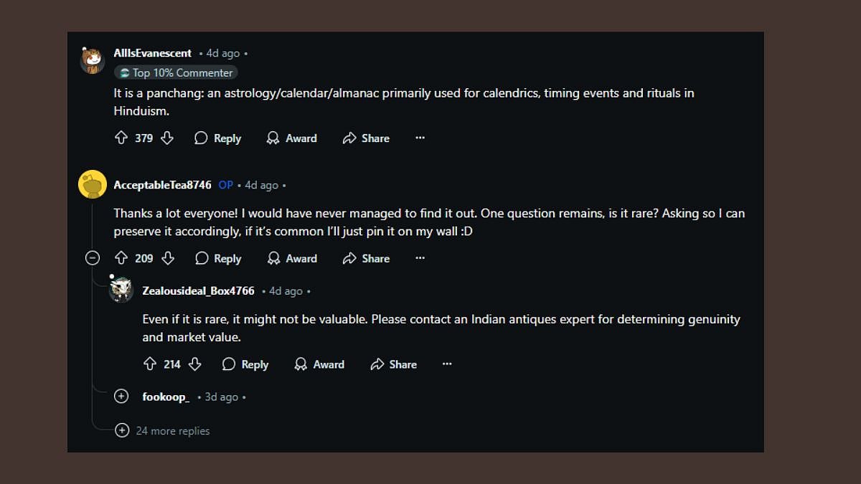Share Zealousideal_Box4766's reply
This screenshot has width=861, height=484.
[393, 364]
